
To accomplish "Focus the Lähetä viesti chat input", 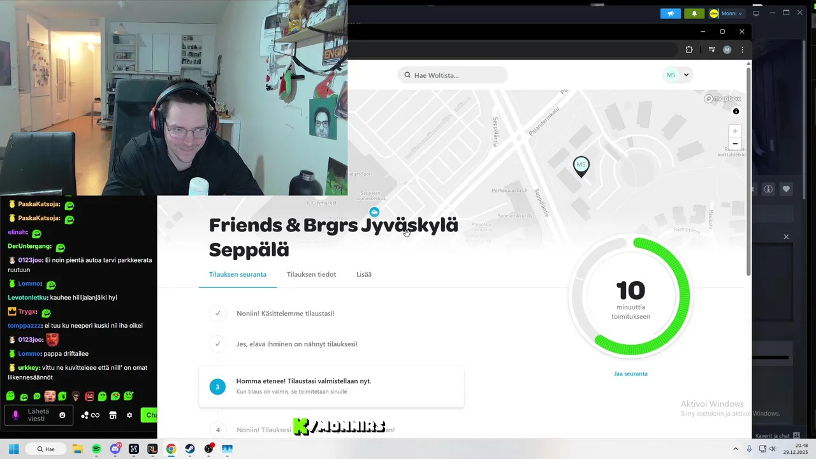I will pyautogui.click(x=38, y=415).
